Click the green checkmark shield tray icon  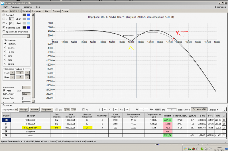tap(202, 149)
